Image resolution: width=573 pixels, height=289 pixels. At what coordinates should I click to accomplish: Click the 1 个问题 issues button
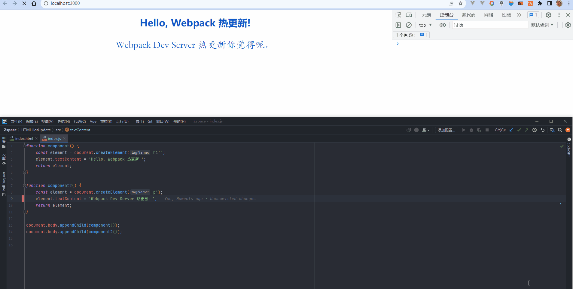click(x=411, y=35)
